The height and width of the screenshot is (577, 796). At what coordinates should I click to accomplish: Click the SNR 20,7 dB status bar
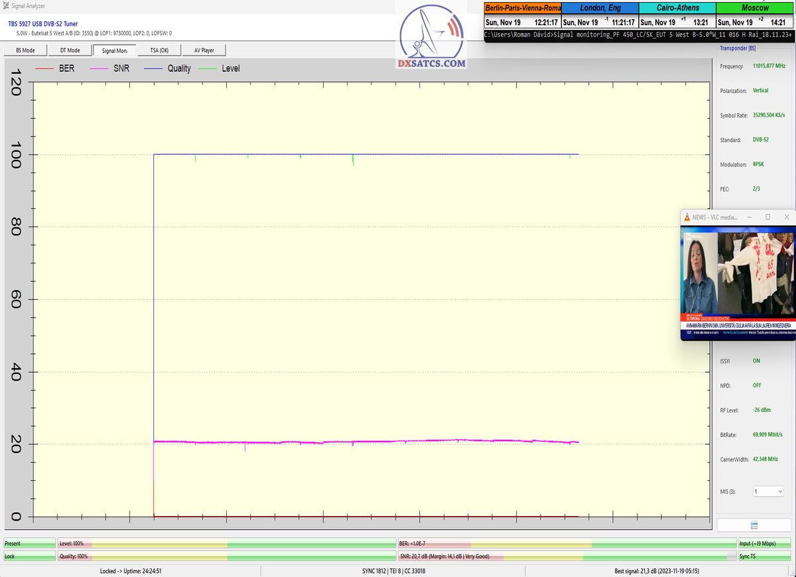[x=566, y=556]
